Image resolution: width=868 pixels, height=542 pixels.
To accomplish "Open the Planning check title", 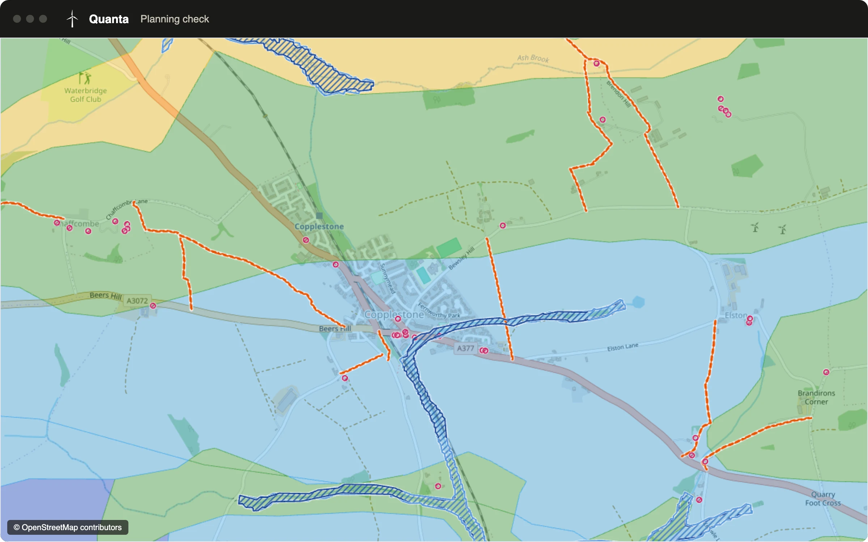I will [x=175, y=19].
